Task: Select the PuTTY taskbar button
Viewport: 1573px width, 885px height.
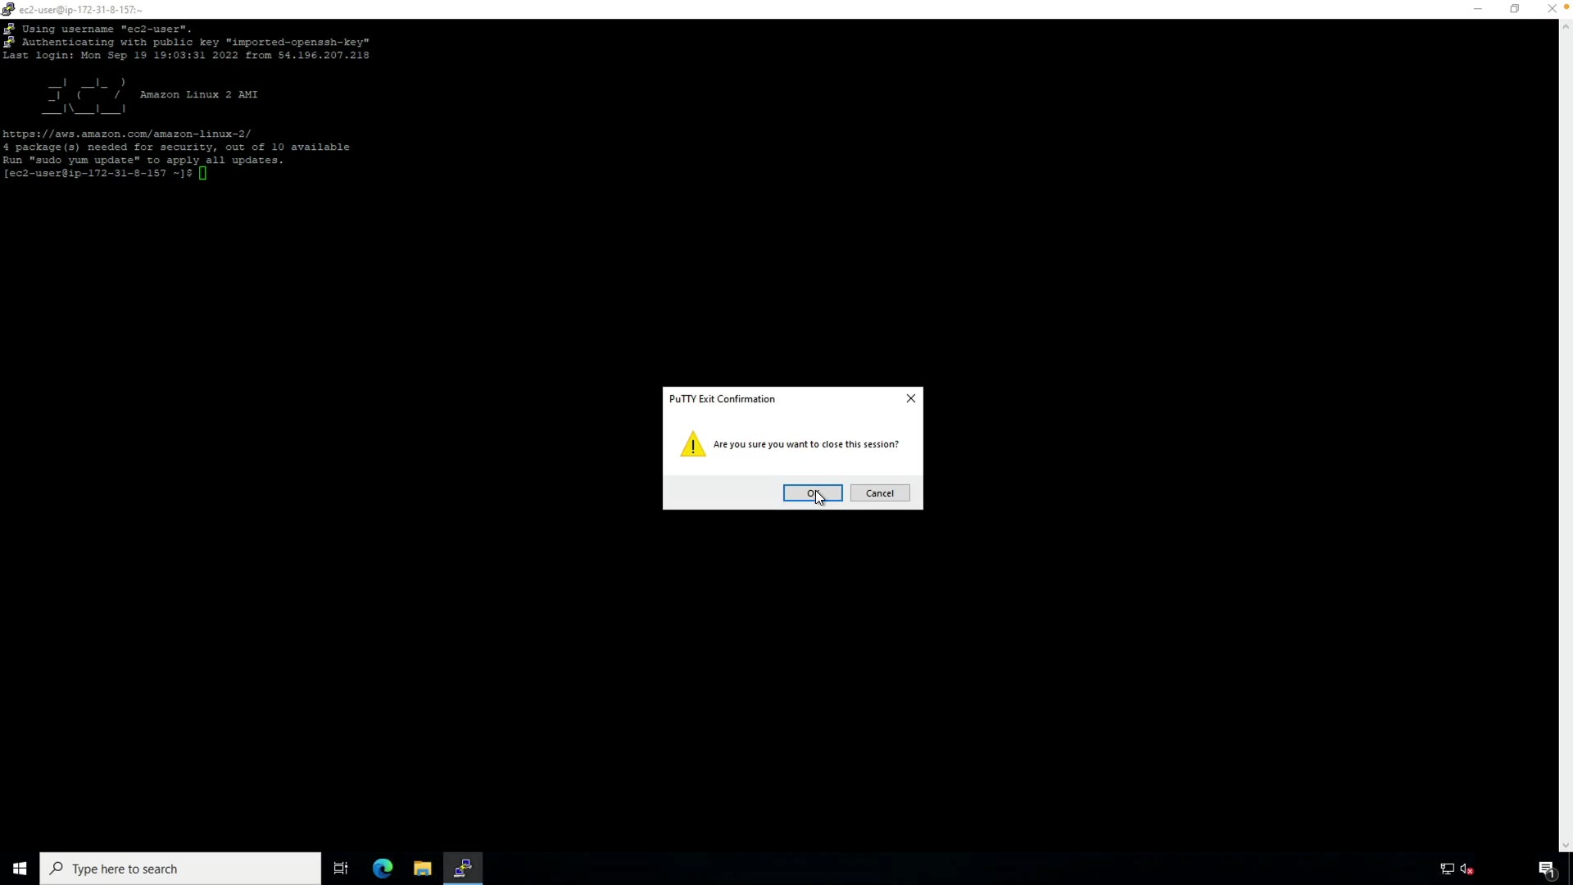Action: coord(463,869)
